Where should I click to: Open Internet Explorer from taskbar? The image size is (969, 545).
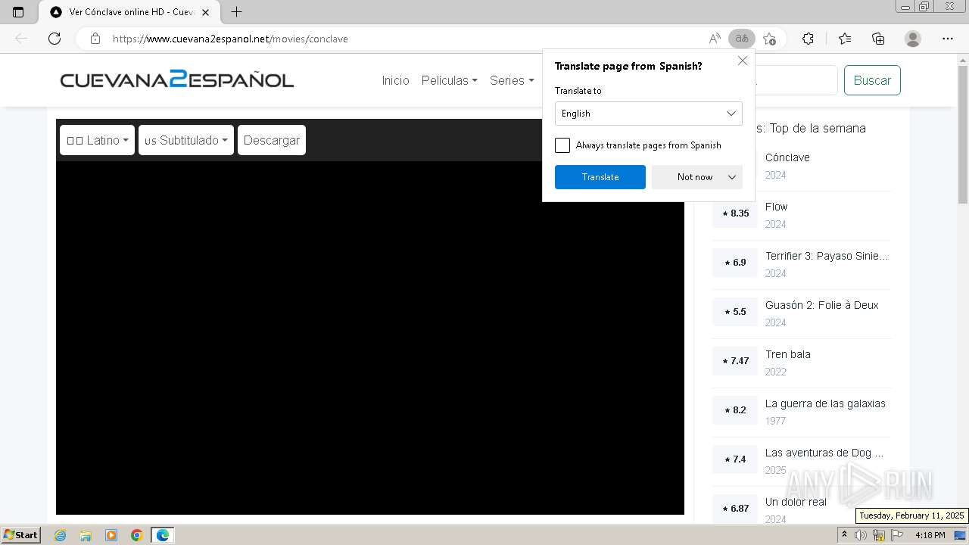point(60,535)
